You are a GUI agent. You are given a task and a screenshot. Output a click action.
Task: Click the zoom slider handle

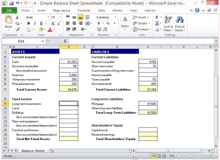192,155
